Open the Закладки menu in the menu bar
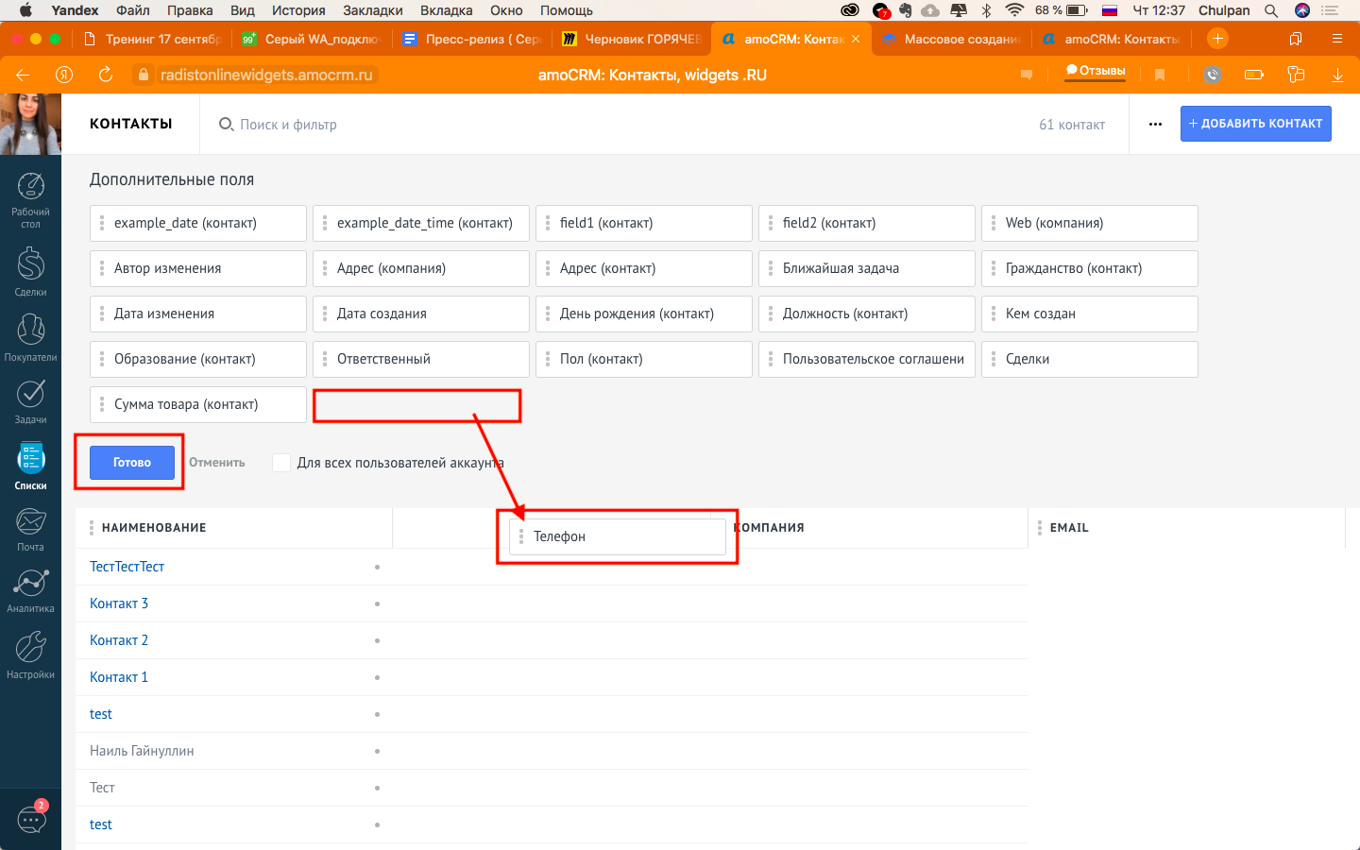1360x850 pixels. pyautogui.click(x=373, y=10)
